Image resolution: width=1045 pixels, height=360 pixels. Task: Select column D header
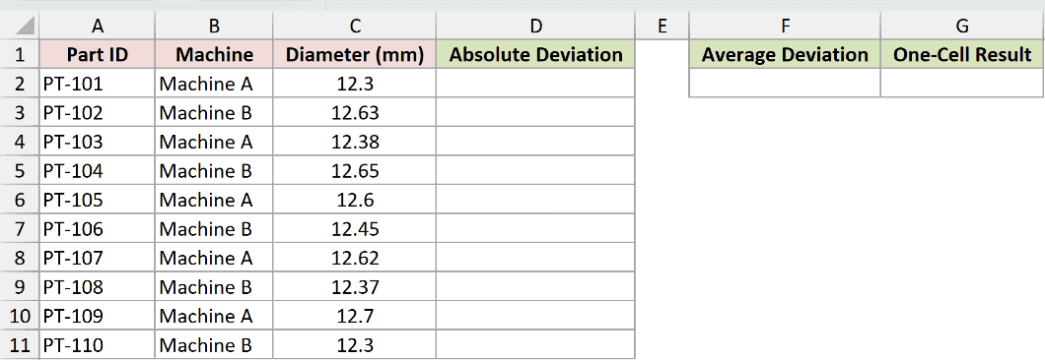(535, 26)
